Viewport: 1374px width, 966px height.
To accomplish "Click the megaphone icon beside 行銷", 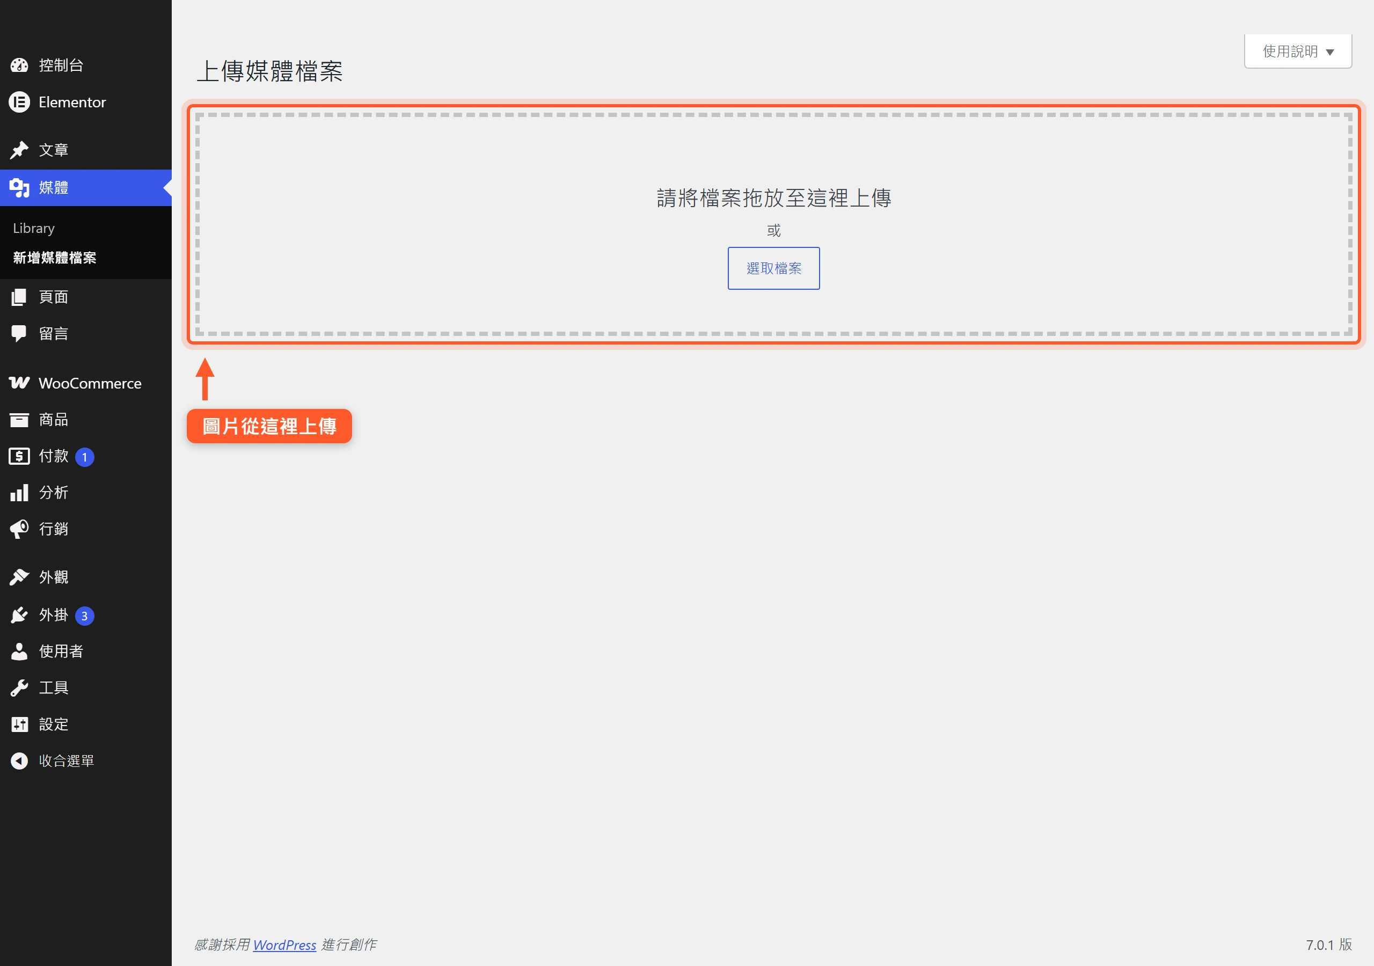I will pos(19,529).
